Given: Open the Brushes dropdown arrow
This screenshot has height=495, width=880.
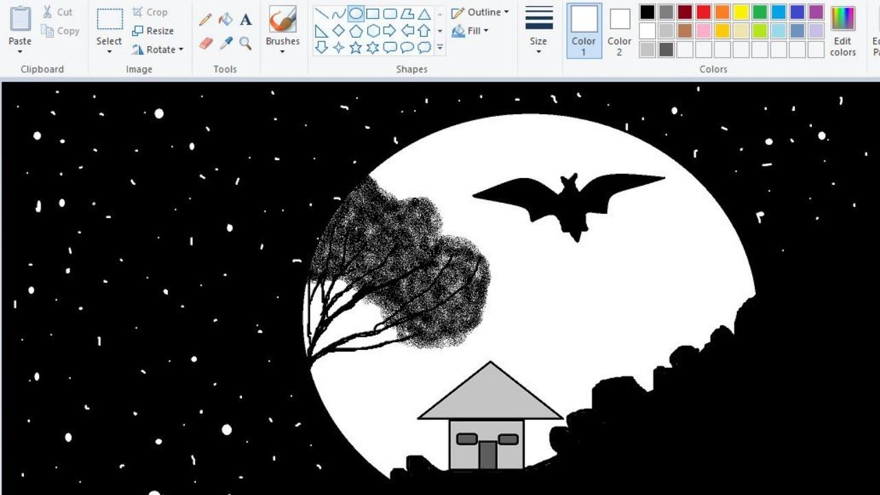Looking at the screenshot, I should click(x=283, y=52).
